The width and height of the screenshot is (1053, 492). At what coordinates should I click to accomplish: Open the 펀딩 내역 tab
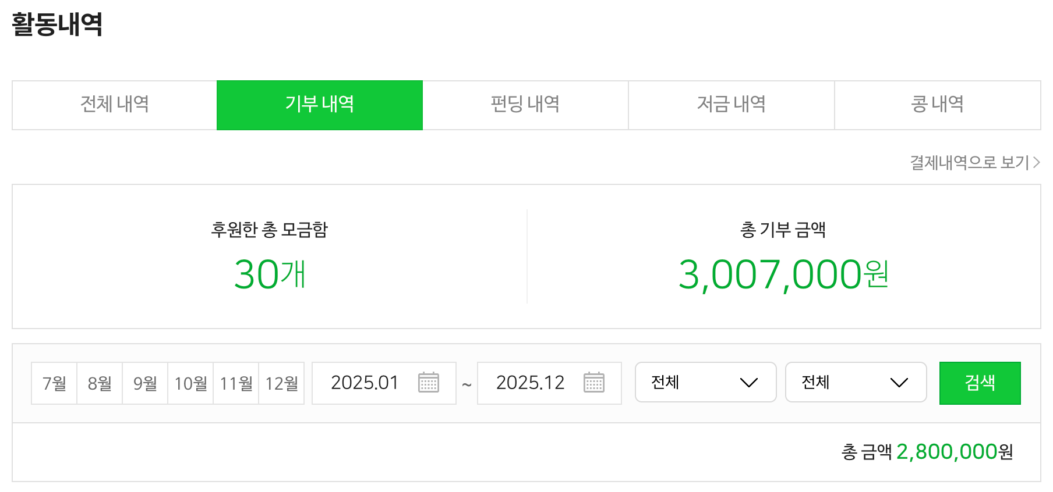525,105
